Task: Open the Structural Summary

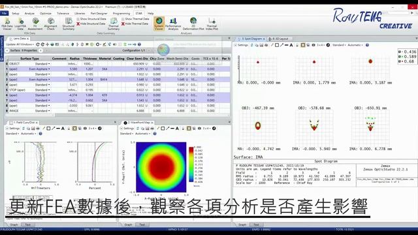Action: pos(69,23)
